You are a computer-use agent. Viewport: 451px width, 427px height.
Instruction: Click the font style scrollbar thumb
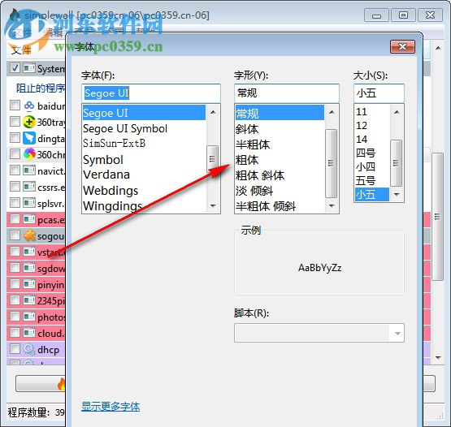[331, 163]
